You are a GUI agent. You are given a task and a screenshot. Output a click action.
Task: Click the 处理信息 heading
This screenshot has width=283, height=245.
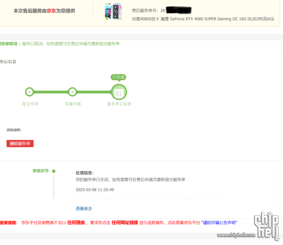[x=85, y=173]
